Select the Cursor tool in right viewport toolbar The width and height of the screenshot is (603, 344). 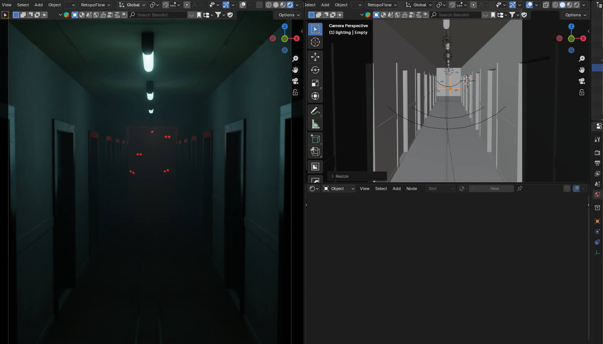[315, 42]
